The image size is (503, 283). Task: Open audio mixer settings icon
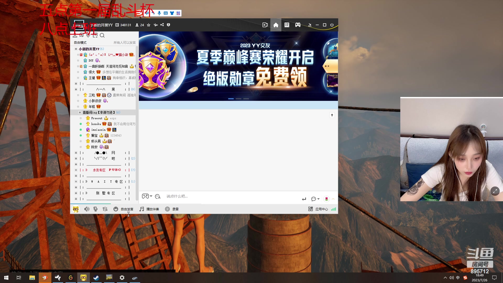pos(105,209)
